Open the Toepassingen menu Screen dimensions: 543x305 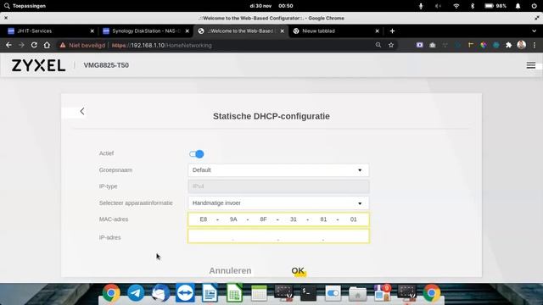tap(25, 6)
